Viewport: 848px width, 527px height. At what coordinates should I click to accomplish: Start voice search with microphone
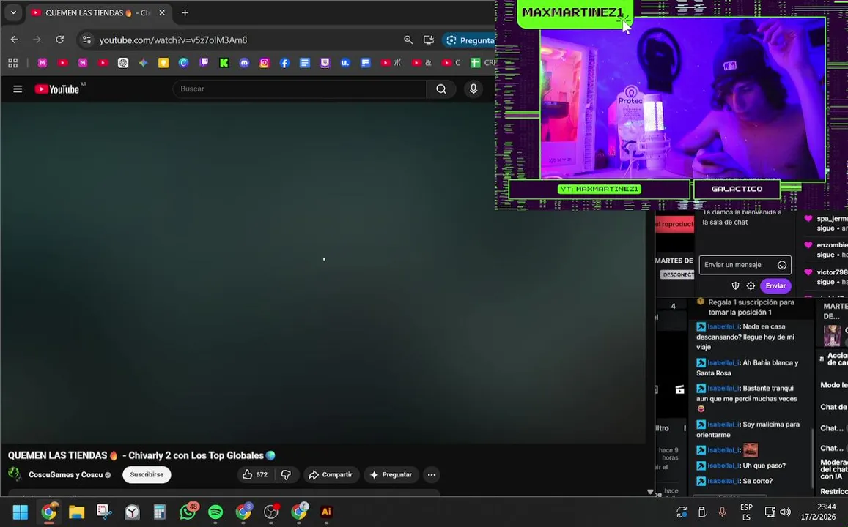click(x=473, y=89)
